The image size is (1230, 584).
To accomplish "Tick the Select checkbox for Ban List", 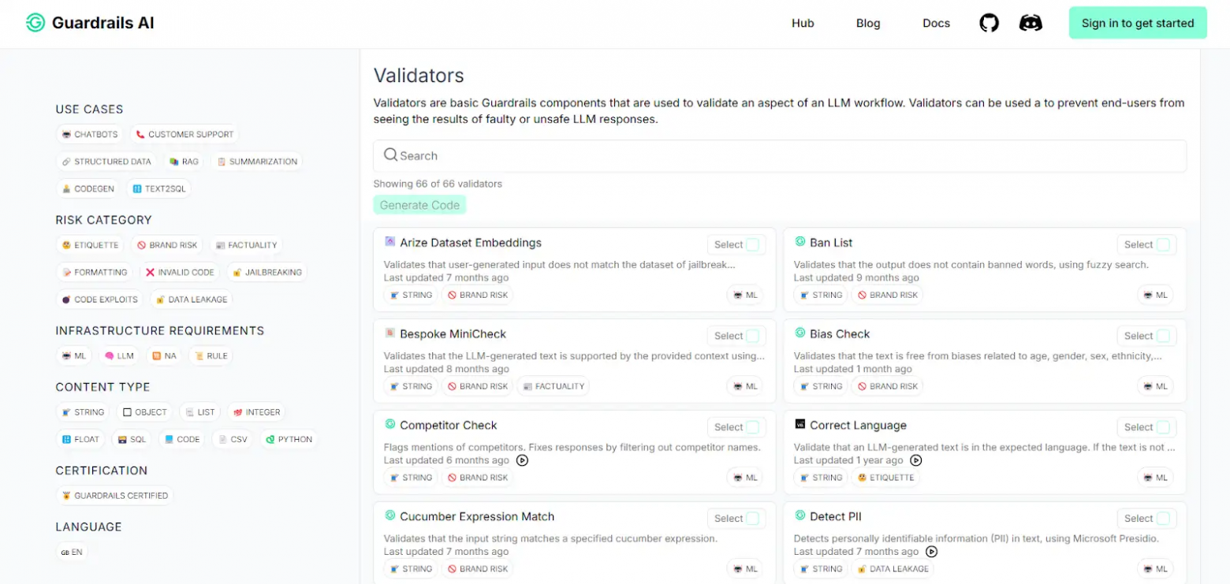I will [1162, 245].
